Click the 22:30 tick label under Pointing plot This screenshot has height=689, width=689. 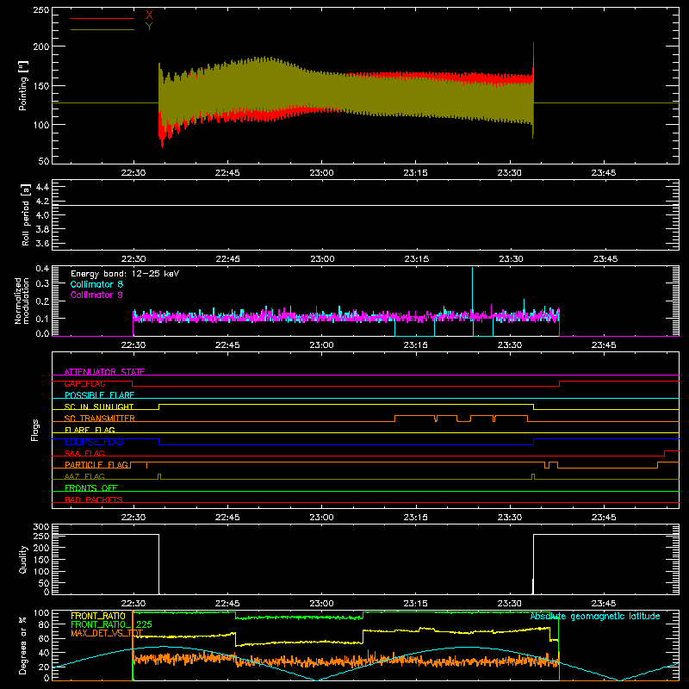[133, 173]
